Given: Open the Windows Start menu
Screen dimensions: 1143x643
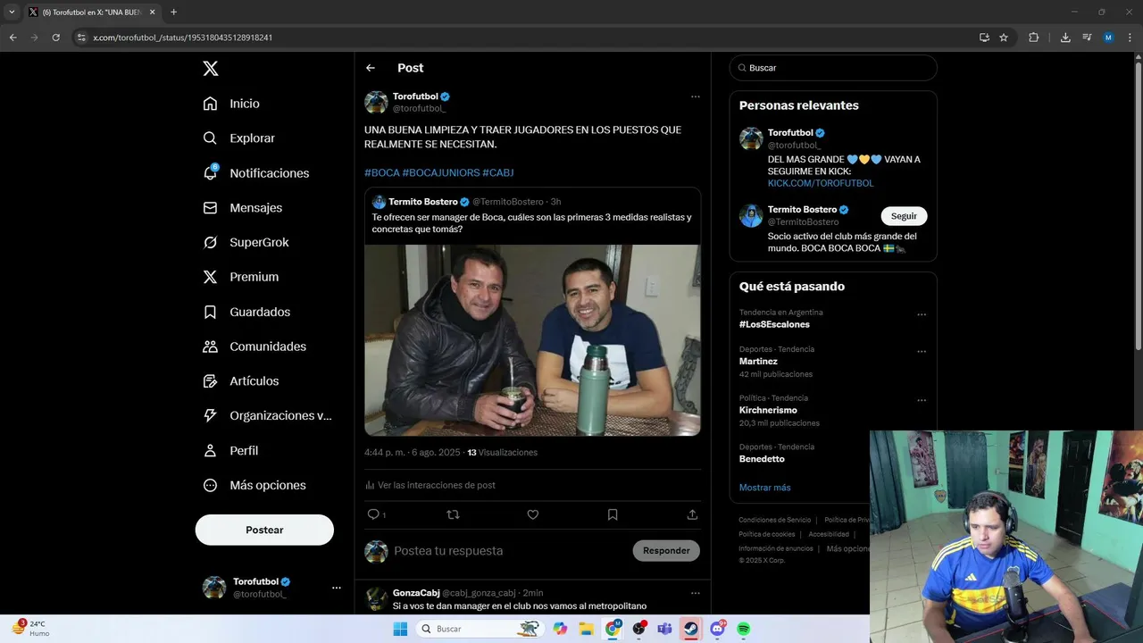Looking at the screenshot, I should (x=400, y=629).
